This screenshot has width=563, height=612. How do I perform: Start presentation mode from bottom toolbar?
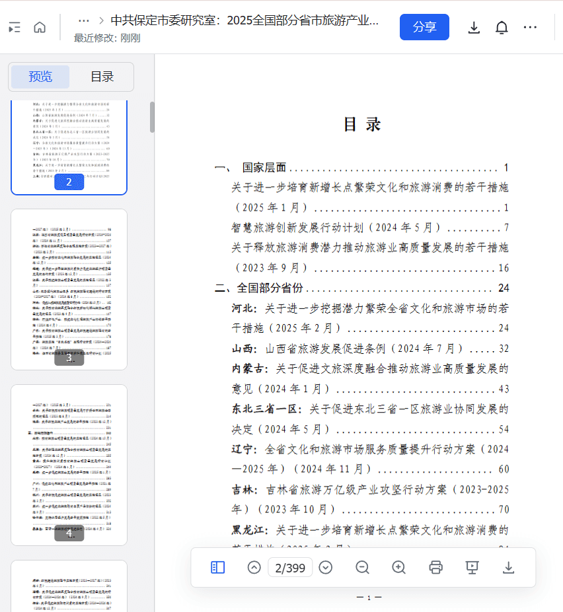(x=472, y=567)
